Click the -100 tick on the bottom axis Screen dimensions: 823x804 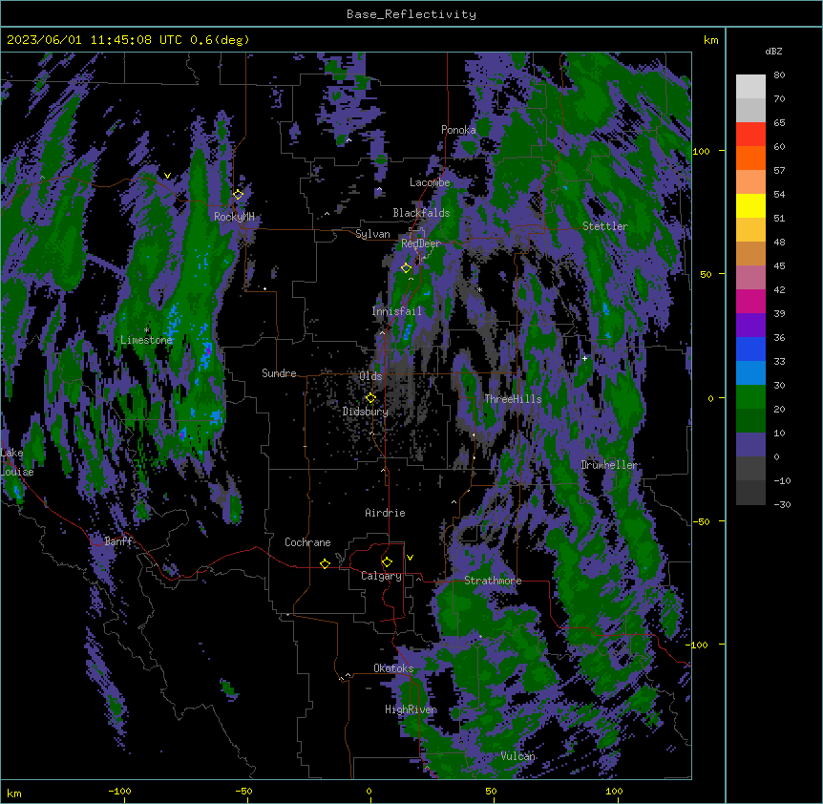119,791
